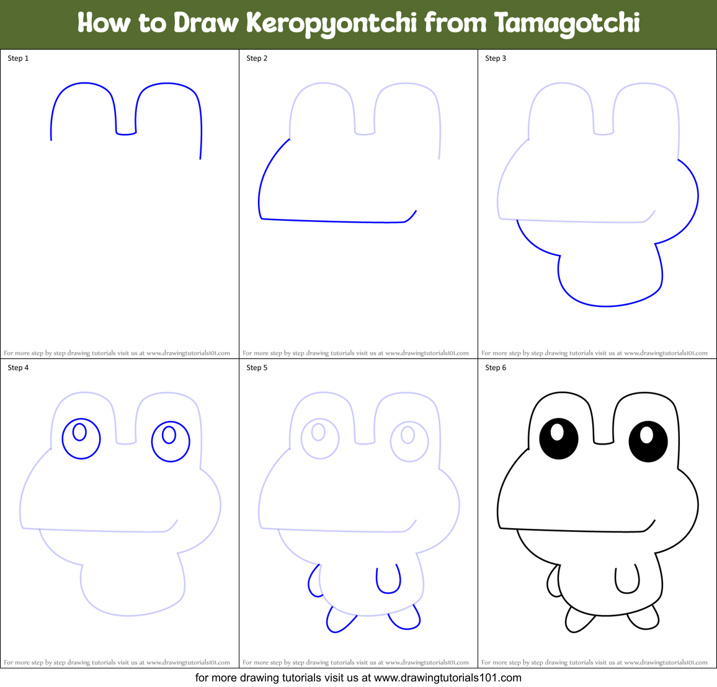Click the Step 1 label

tap(17, 58)
